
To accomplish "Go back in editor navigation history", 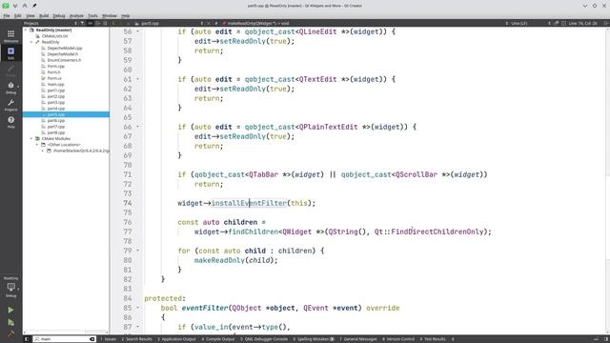I will (x=114, y=23).
